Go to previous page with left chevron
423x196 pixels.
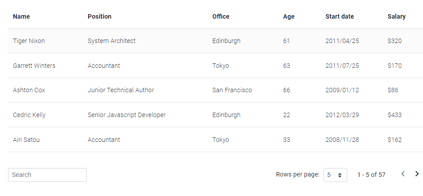(403, 174)
